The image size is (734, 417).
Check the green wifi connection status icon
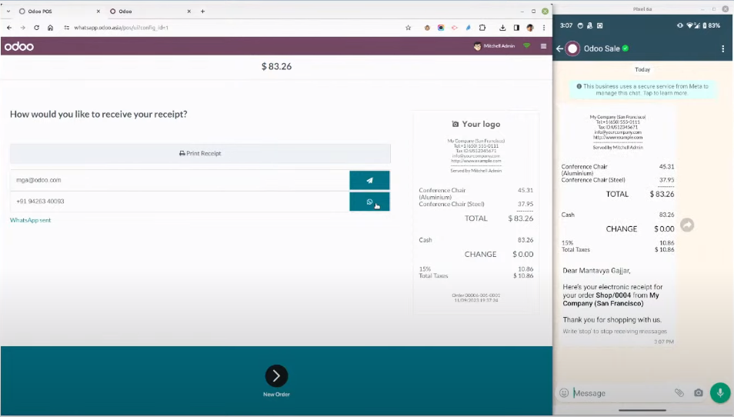[527, 46]
